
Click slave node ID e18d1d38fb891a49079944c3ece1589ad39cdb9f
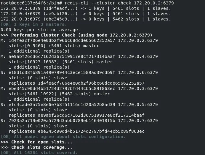coord(62,72)
